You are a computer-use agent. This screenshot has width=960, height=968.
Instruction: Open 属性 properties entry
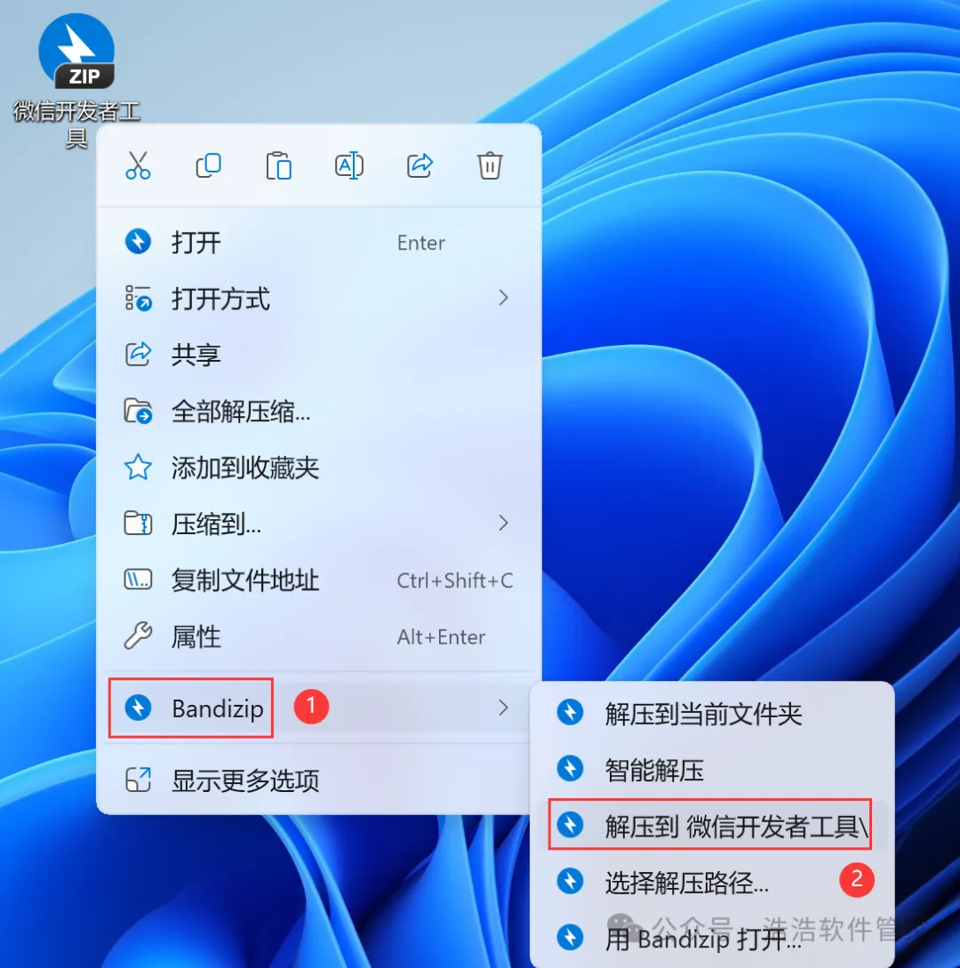pyautogui.click(x=318, y=636)
